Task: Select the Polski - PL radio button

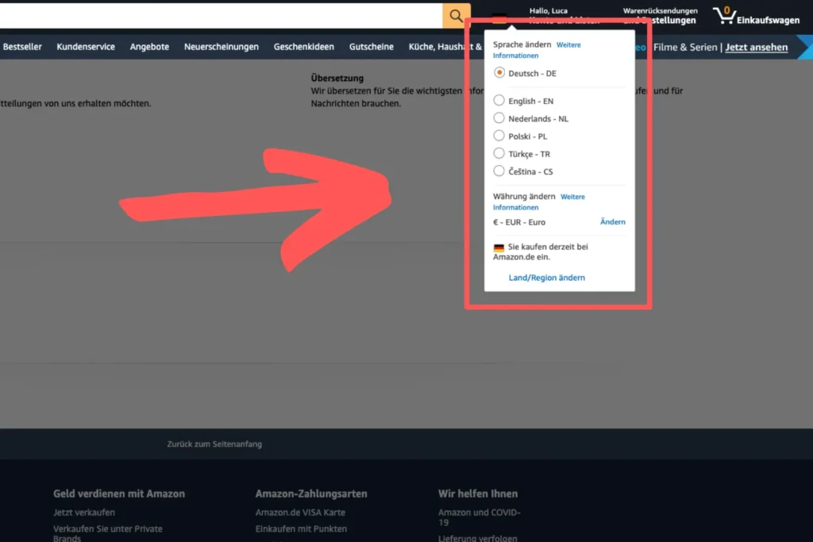Action: (499, 136)
